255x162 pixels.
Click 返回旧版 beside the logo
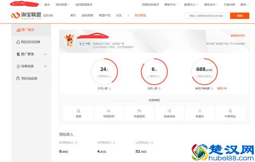tap(48, 15)
